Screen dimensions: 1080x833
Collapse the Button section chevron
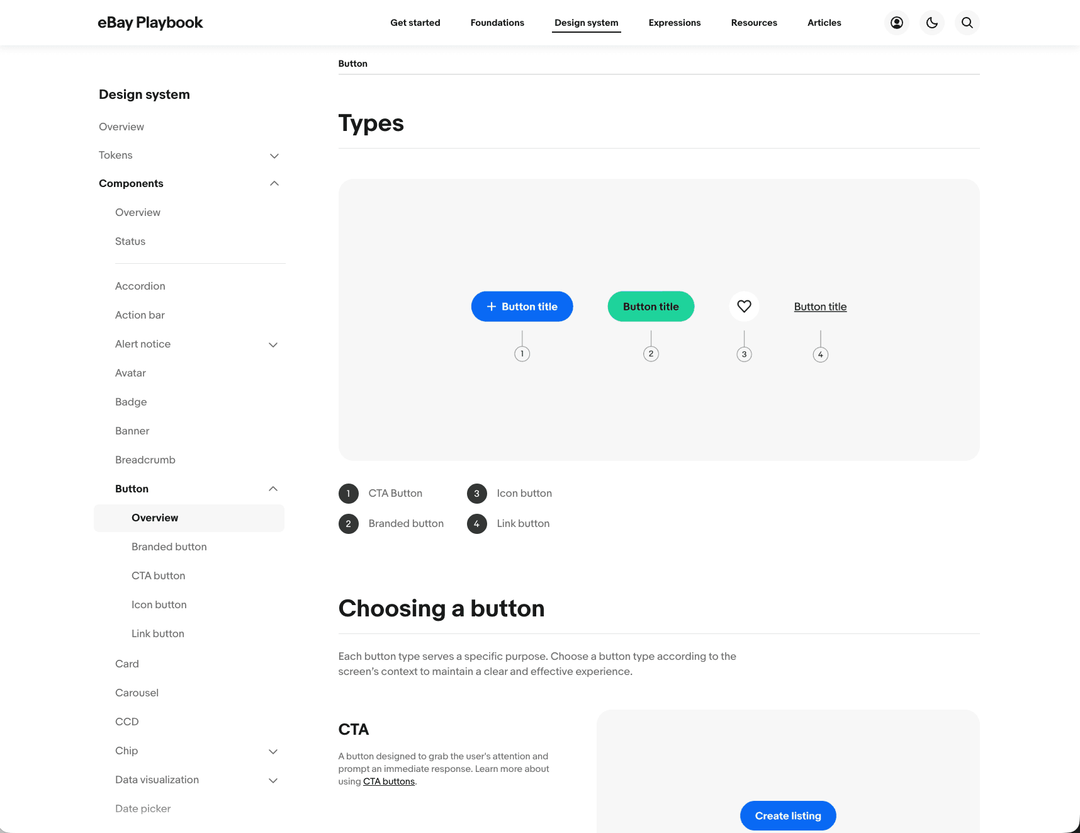[273, 489]
